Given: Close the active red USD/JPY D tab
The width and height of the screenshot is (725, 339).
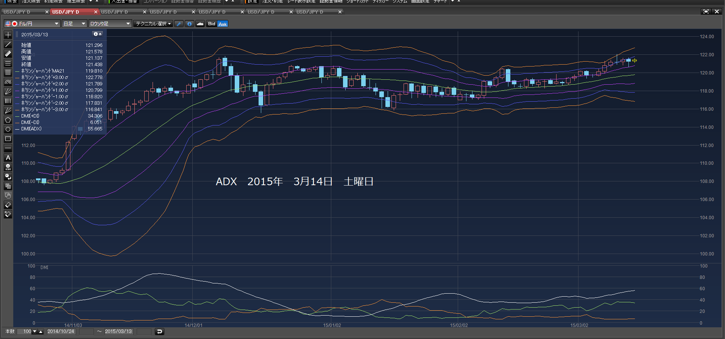Looking at the screenshot, I should 96,12.
